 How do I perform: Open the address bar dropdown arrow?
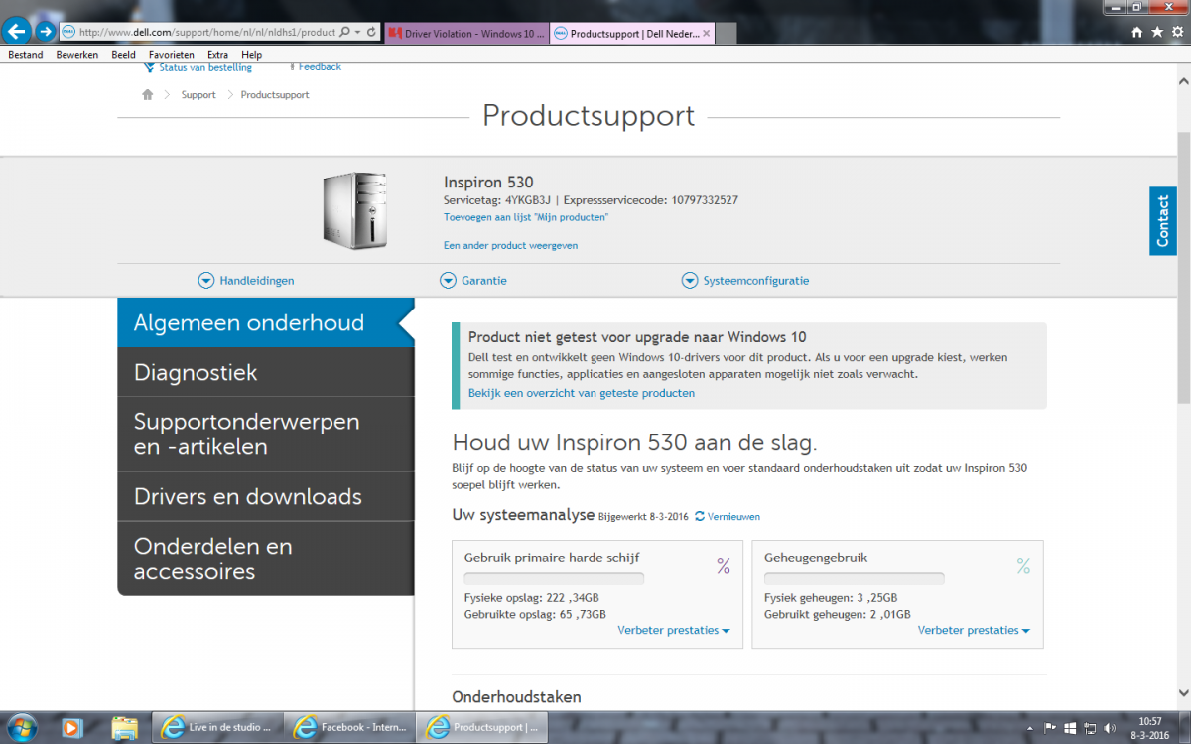pyautogui.click(x=357, y=32)
